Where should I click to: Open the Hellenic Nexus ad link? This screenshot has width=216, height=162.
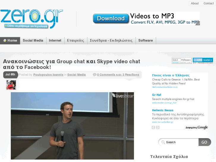click(x=163, y=110)
